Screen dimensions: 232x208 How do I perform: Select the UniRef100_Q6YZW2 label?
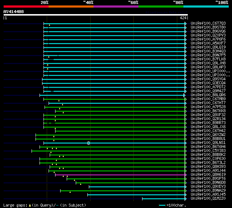(x=208, y=135)
